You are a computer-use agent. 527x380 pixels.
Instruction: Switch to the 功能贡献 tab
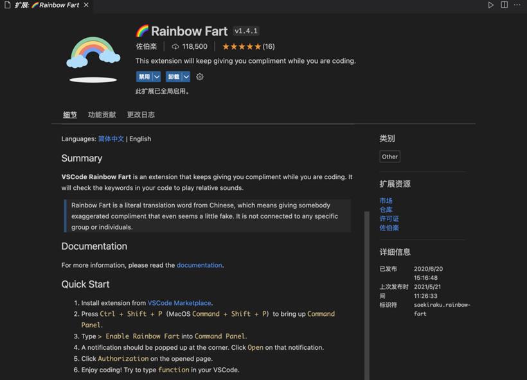[x=102, y=115]
